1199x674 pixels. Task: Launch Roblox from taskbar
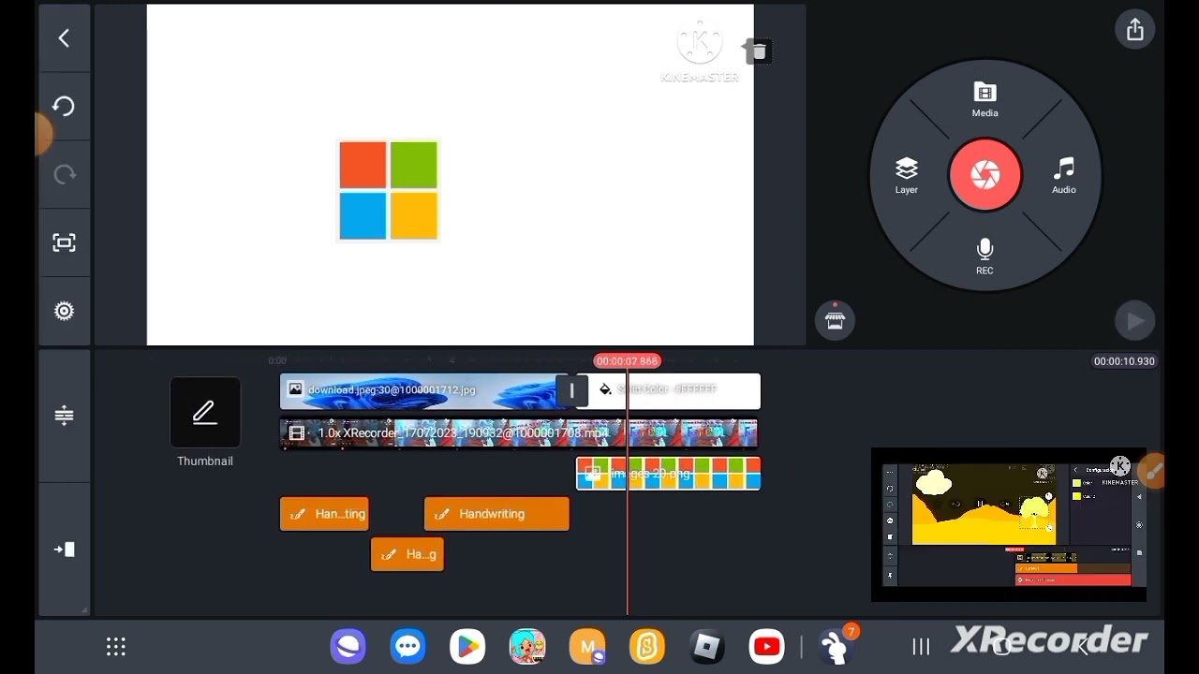pos(707,647)
